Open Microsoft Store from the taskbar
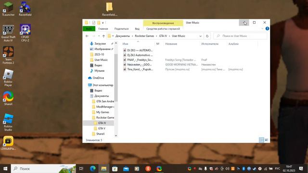The height and width of the screenshot is (173, 308). coord(115,169)
